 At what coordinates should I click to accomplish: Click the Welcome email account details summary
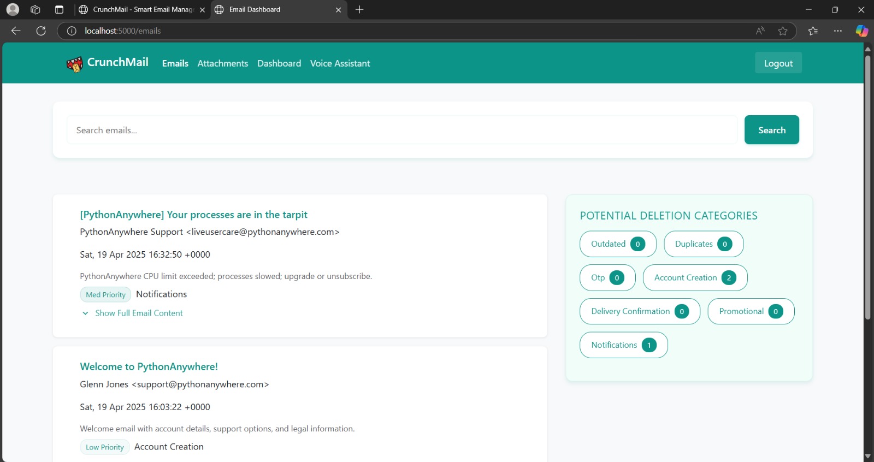coord(217,428)
